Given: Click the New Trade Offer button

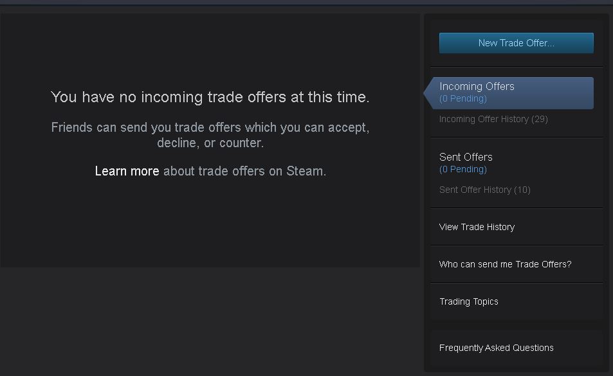Looking at the screenshot, I should [516, 43].
